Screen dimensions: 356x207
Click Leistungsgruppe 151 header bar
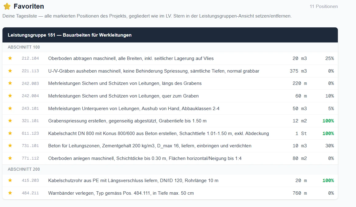click(170, 35)
